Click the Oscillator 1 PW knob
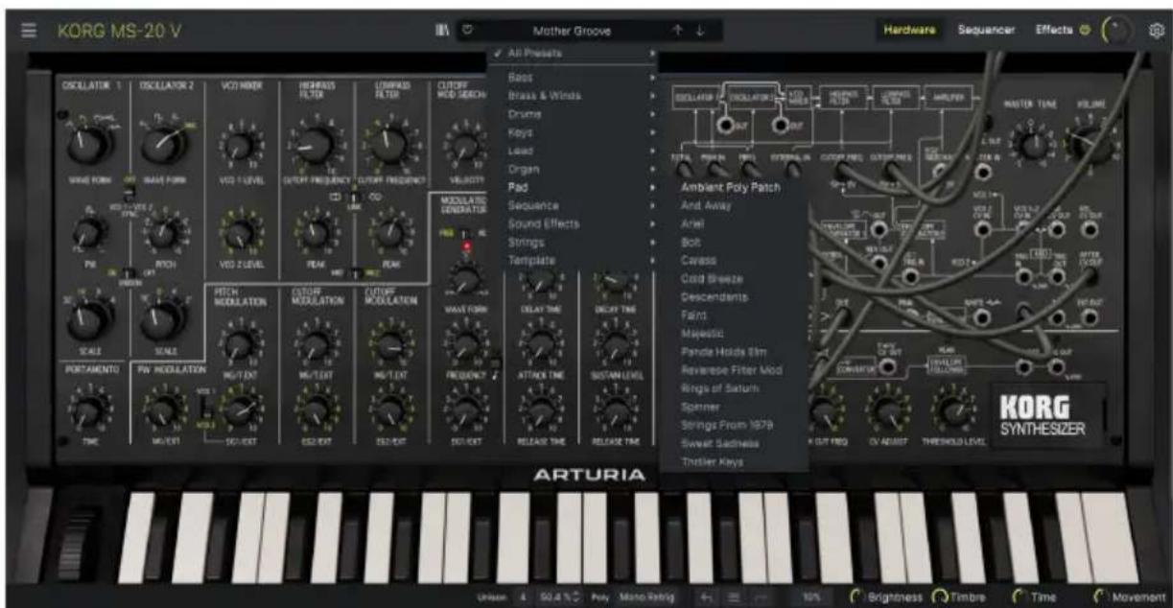The width and height of the screenshot is (1173, 608). [88, 233]
